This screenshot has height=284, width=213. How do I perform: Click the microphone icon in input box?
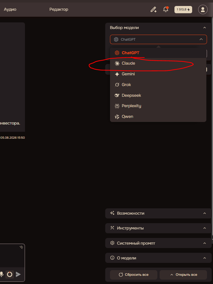click(x=2, y=274)
